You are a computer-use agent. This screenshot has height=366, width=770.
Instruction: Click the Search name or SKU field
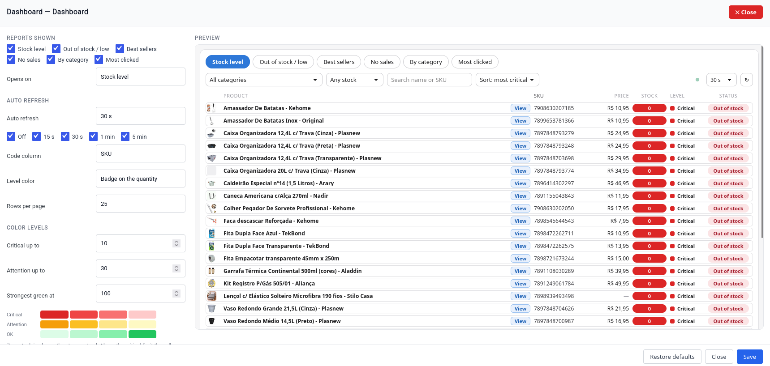pyautogui.click(x=429, y=80)
